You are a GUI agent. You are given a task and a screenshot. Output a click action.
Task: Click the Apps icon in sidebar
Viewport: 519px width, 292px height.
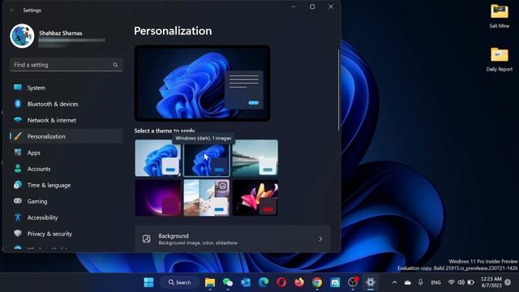click(18, 152)
